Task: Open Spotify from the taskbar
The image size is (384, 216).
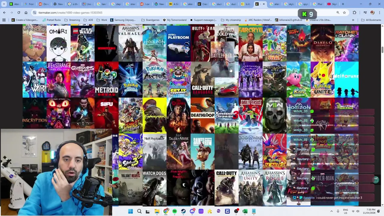Action: [175, 211]
